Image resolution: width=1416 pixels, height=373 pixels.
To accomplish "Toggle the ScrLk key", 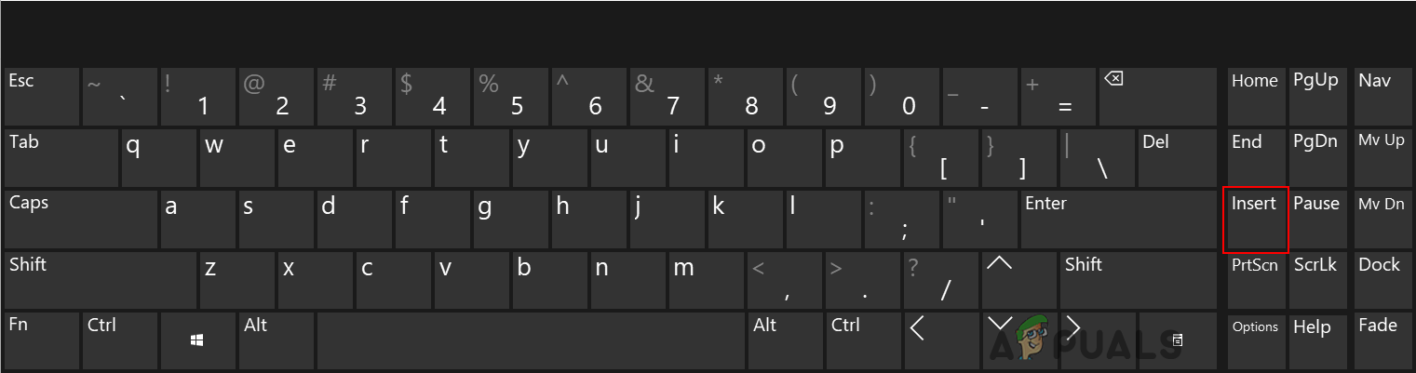I will click(x=1316, y=280).
